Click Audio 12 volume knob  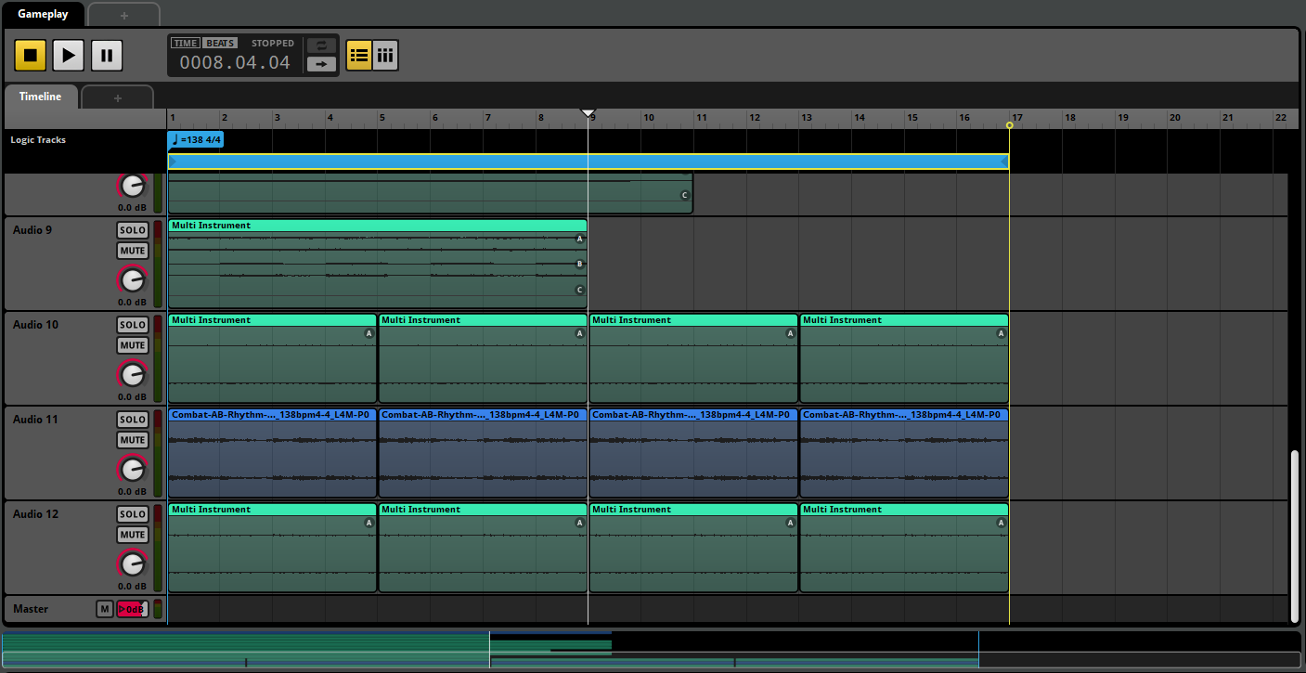[x=133, y=563]
